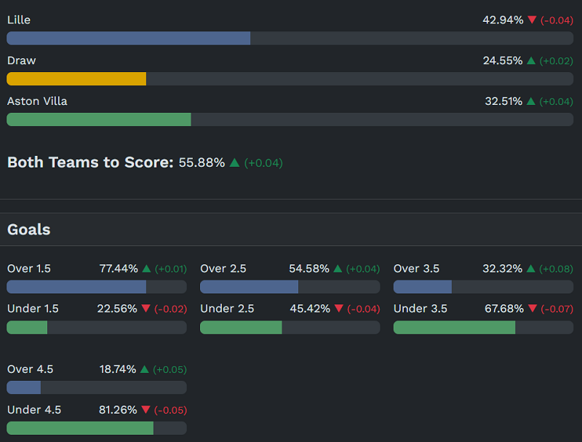Click the Under 4.5 green progress bar
The height and width of the screenshot is (442, 582).
(80, 428)
